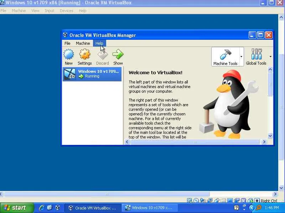Switch to the Oracle VM VirtualBox taskbar button
The image size is (285, 213).
93,208
